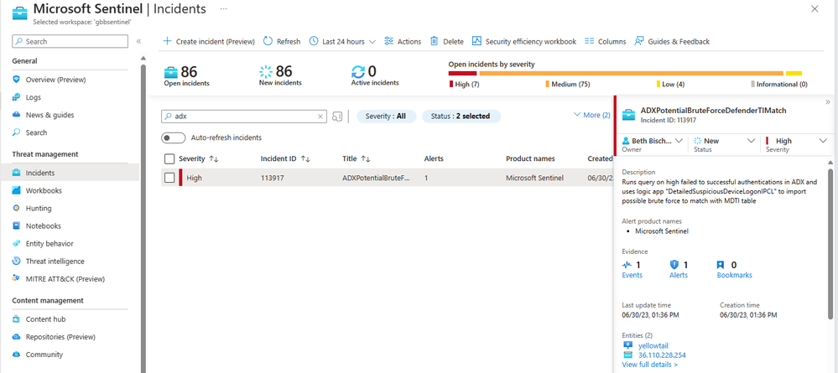Viewport: 838px width, 373px height.
Task: Click the Security efficiency workbook chart icon
Action: pos(476,41)
